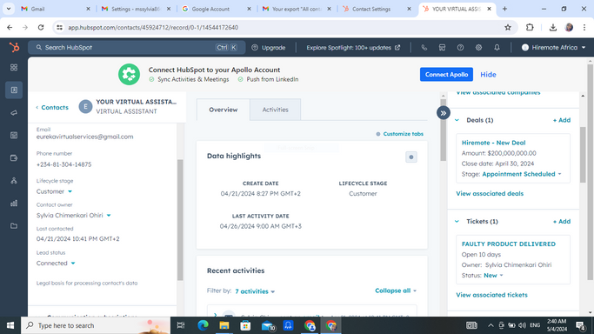Open the help question mark icon
This screenshot has width=594, height=334.
(460, 47)
